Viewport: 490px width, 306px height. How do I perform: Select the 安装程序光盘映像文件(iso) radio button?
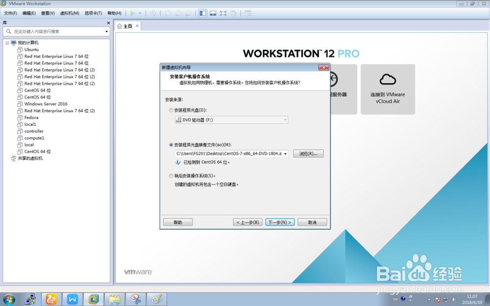pos(171,145)
